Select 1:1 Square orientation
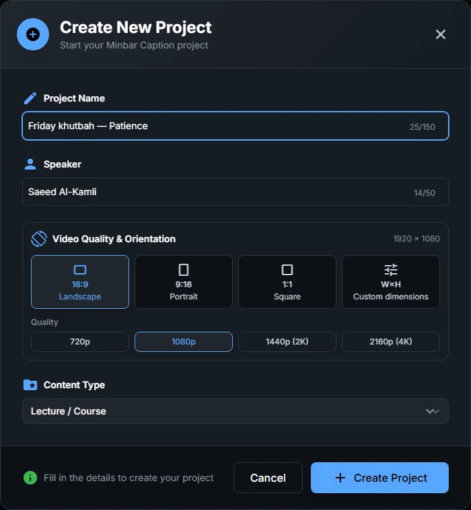 pyautogui.click(x=287, y=282)
